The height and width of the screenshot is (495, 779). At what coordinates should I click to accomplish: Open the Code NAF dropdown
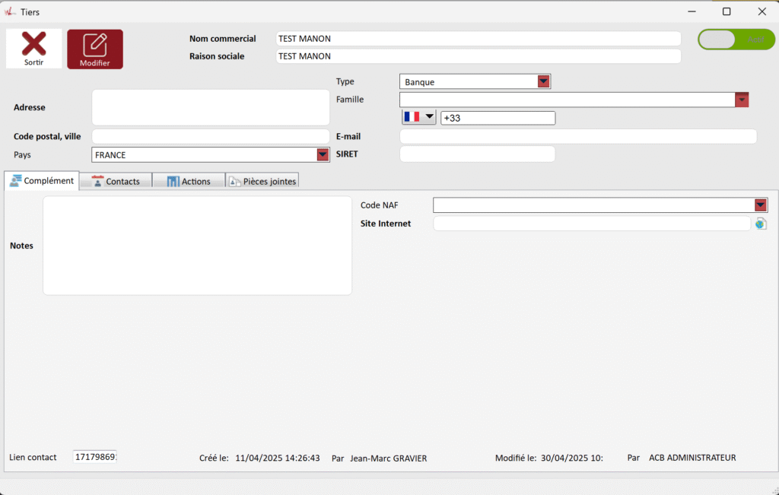[760, 205]
